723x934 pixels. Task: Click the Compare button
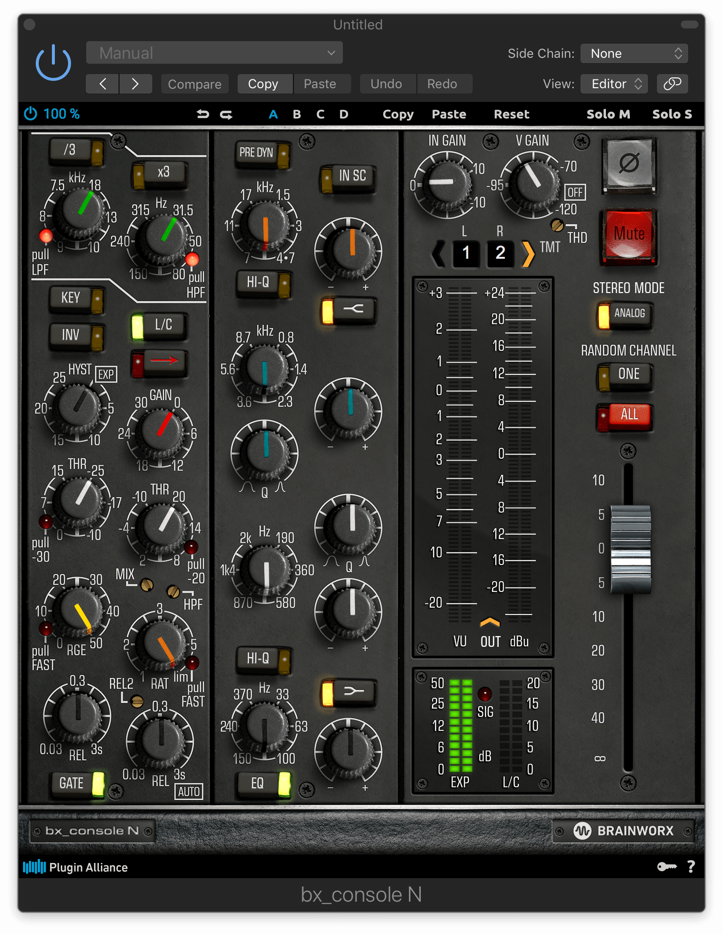pos(194,84)
